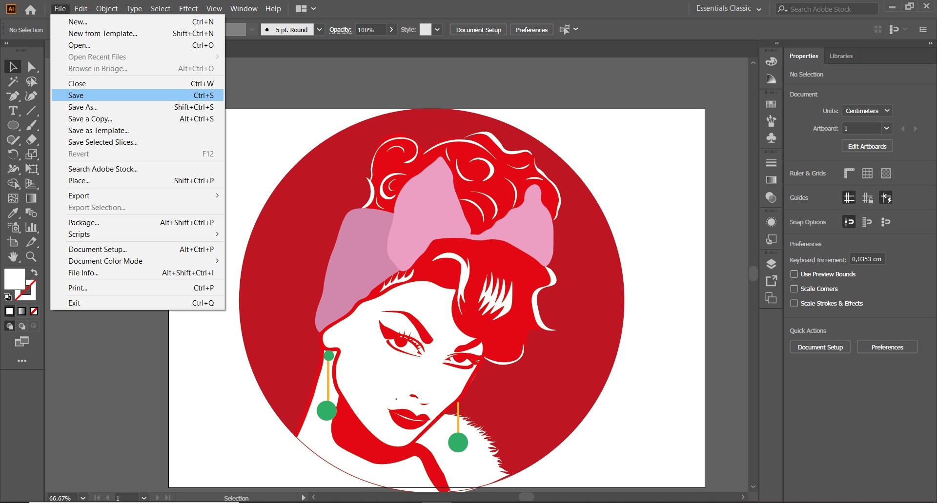This screenshot has width=937, height=503.
Task: Toggle Lock Guides icon
Action: (x=867, y=197)
